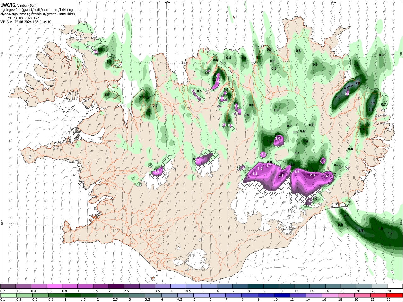Screen dimensions: 403x302
Task: Click the '15W' longitude label at top
Action: [x=333, y=2]
